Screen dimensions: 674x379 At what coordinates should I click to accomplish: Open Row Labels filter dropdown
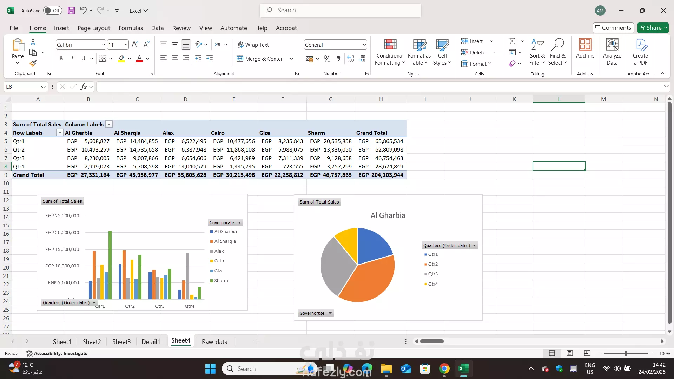pyautogui.click(x=60, y=133)
